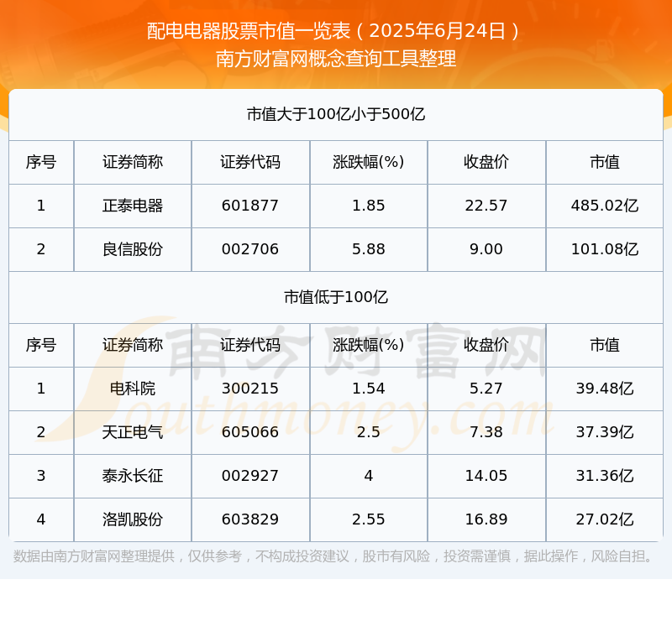Click market value 37.39亿
The image size is (672, 621).
tap(604, 432)
